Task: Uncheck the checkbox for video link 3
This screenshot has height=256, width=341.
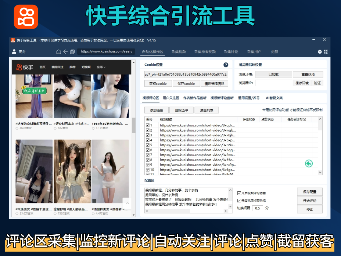Action: pos(147,135)
